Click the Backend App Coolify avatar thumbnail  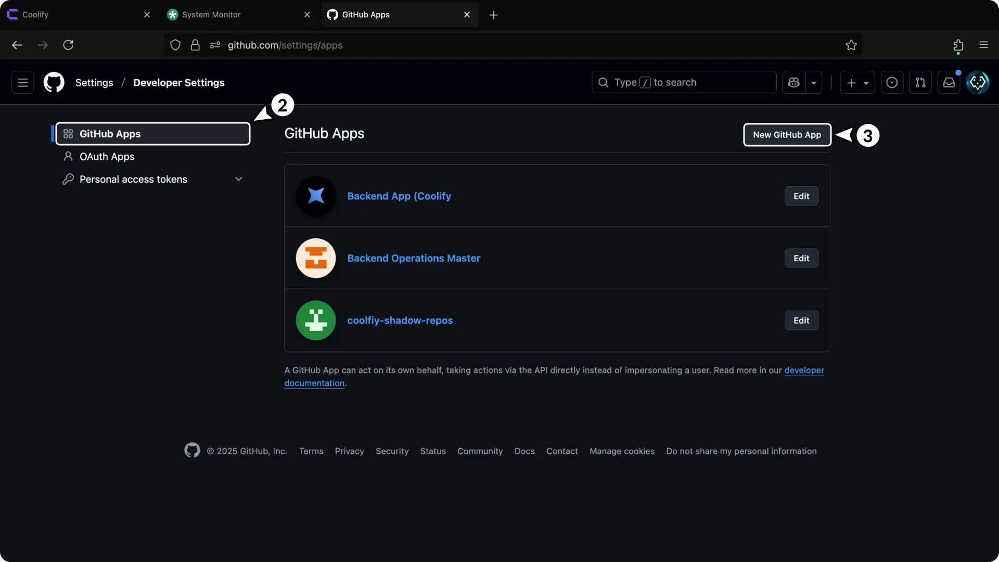tap(315, 196)
